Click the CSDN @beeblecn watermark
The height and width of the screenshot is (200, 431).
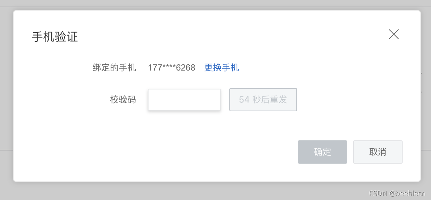pyautogui.click(x=397, y=193)
